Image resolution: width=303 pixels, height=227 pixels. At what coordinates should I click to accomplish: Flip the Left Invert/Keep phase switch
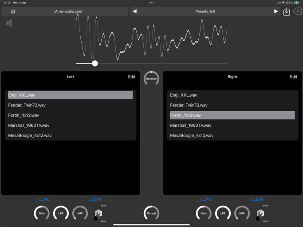[98, 214]
